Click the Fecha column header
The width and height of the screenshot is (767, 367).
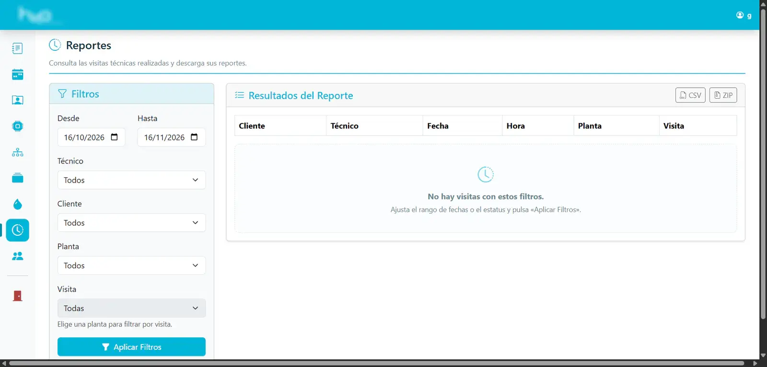click(x=462, y=126)
